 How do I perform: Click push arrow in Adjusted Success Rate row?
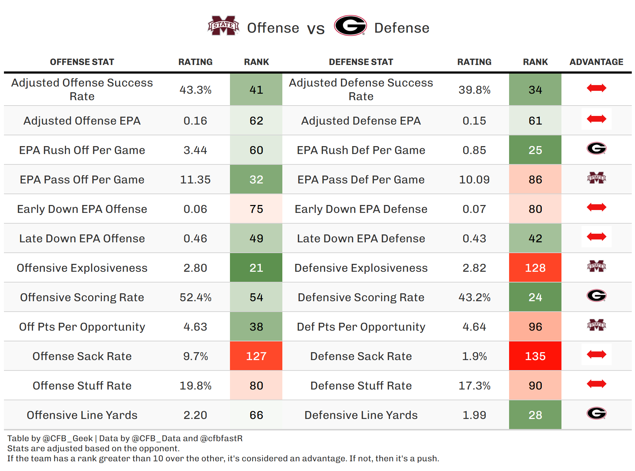(596, 88)
